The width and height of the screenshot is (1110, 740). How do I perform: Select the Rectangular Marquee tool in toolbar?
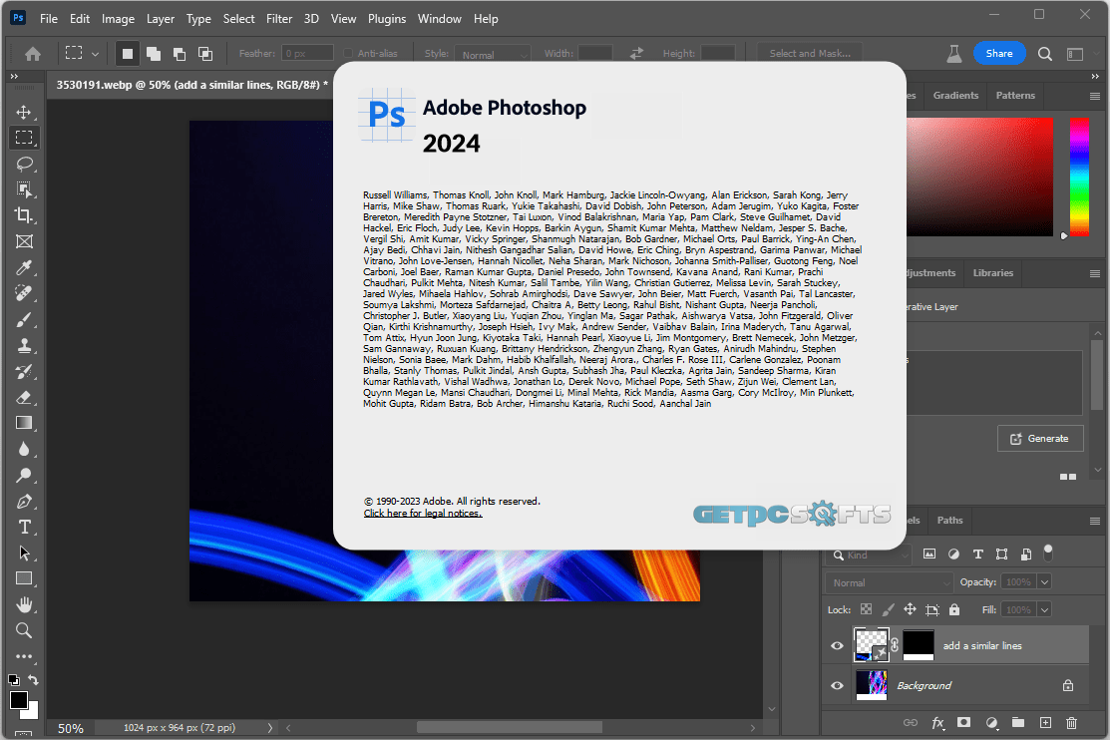click(24, 138)
